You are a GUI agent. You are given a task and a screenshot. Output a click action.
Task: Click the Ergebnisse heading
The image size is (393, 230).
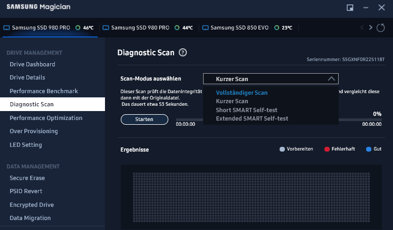[x=135, y=150]
